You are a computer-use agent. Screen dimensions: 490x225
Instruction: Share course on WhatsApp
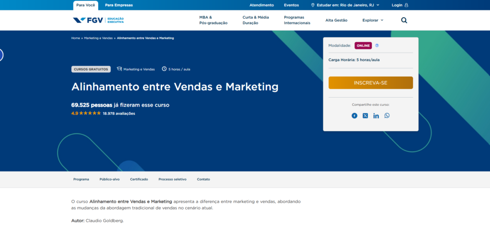387,116
